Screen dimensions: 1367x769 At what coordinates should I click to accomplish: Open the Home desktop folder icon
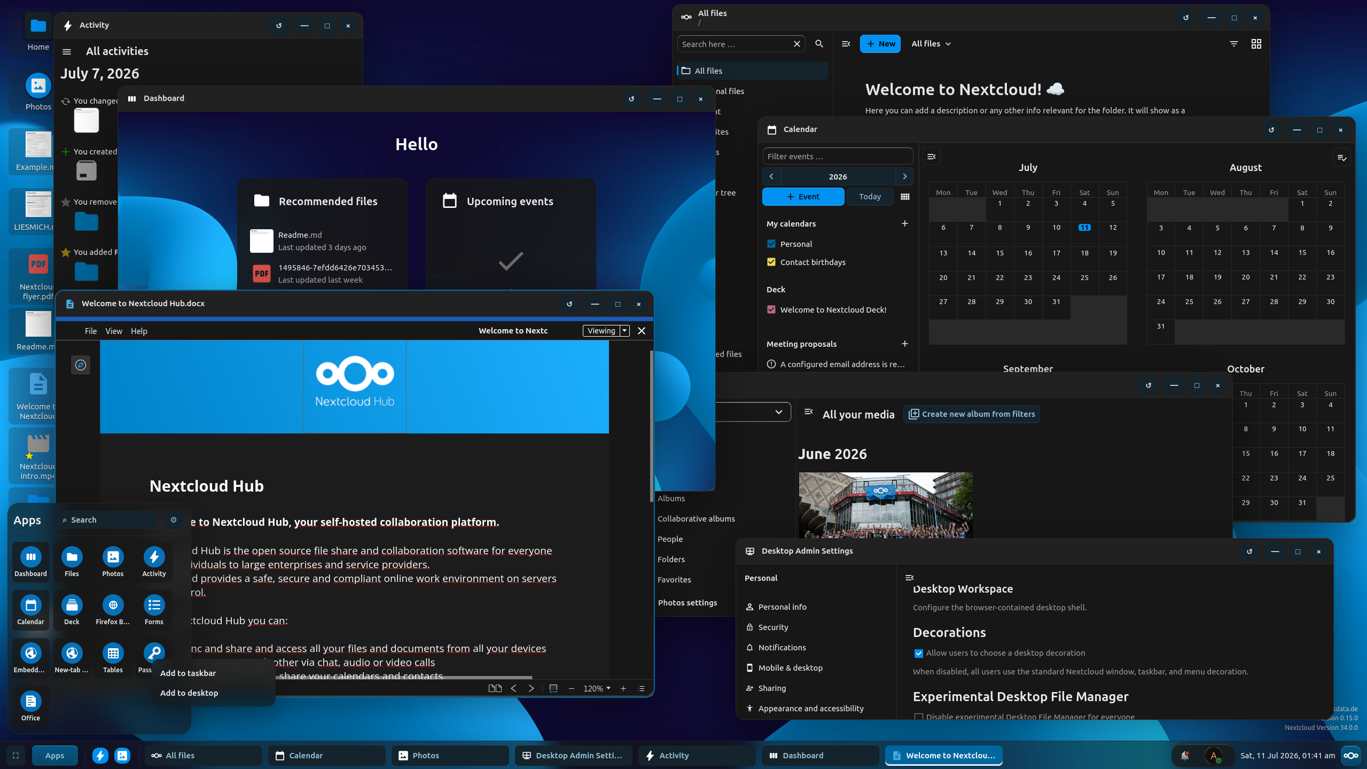coord(38,32)
